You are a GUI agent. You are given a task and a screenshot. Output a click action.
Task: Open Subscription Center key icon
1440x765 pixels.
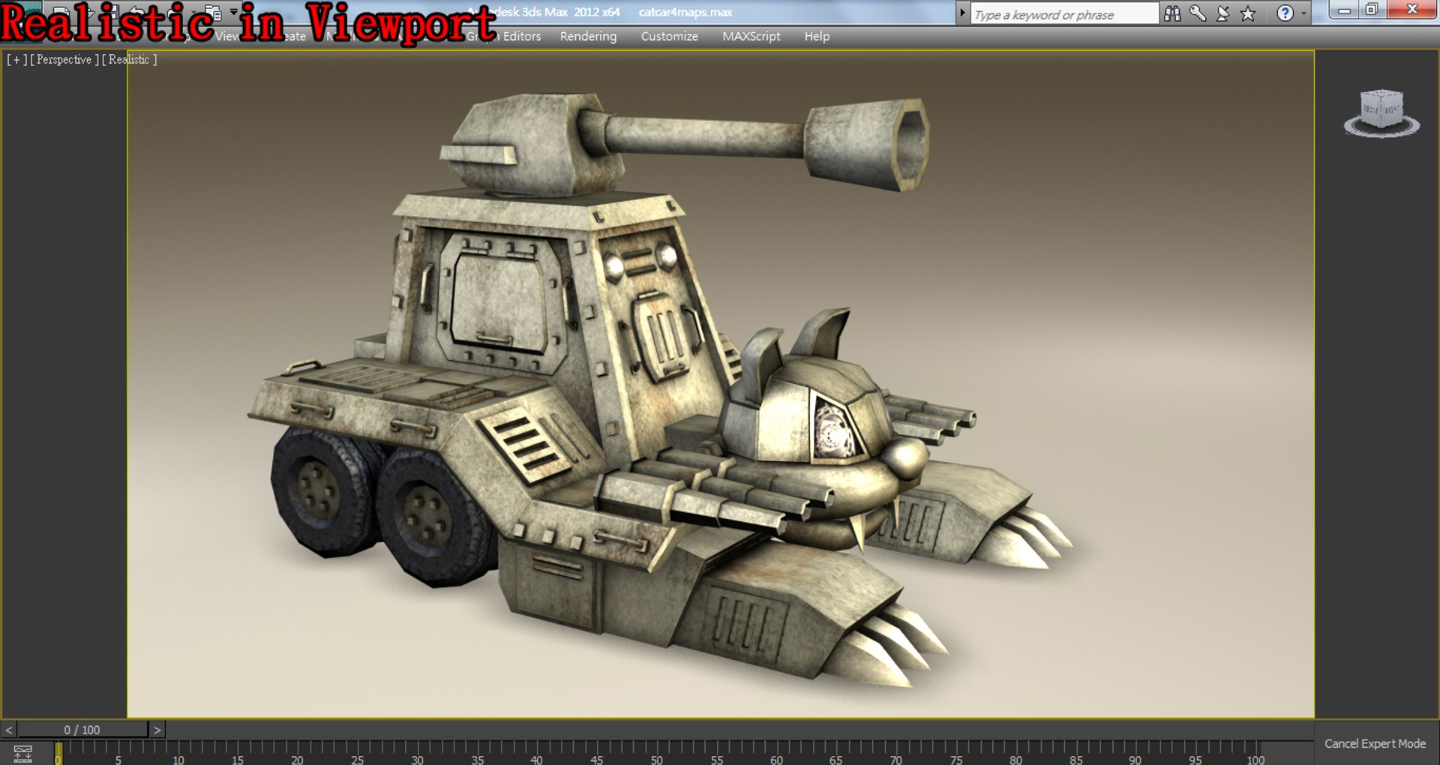1198,13
